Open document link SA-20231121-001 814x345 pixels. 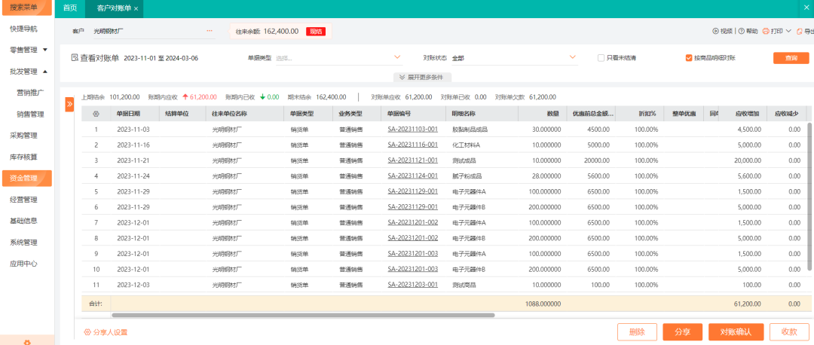coord(413,160)
